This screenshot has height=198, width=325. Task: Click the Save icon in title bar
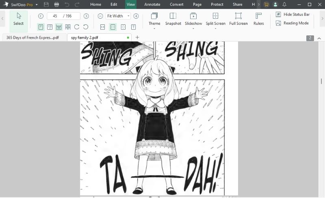pyautogui.click(x=46, y=4)
